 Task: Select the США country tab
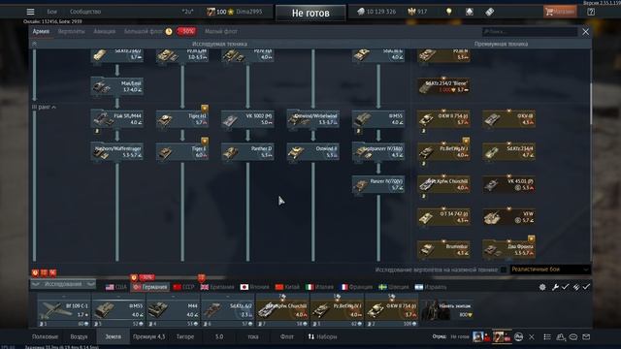116,287
